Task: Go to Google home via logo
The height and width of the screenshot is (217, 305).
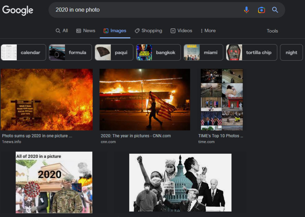Action: coord(18,10)
